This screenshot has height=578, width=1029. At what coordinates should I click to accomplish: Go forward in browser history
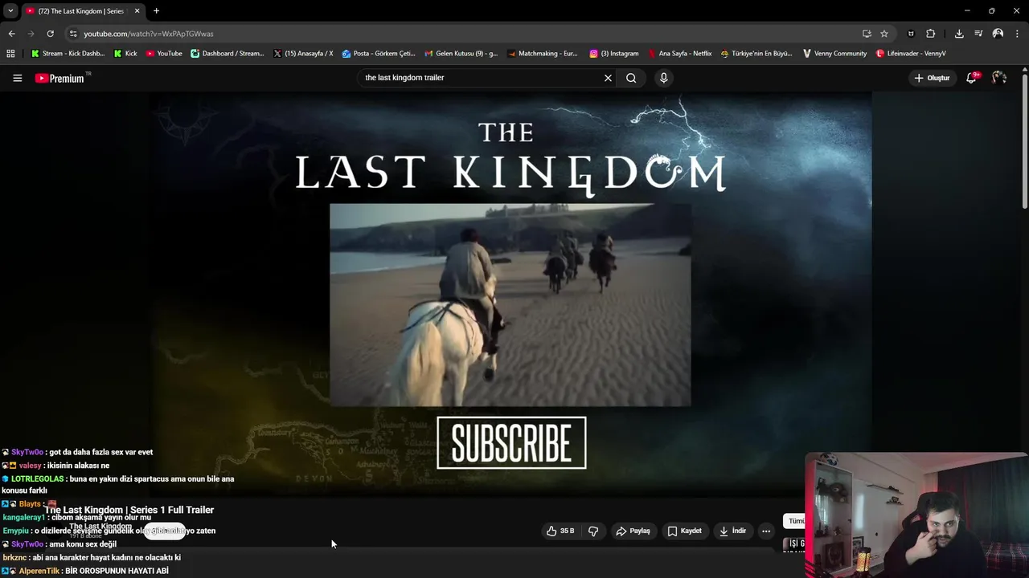(x=31, y=34)
